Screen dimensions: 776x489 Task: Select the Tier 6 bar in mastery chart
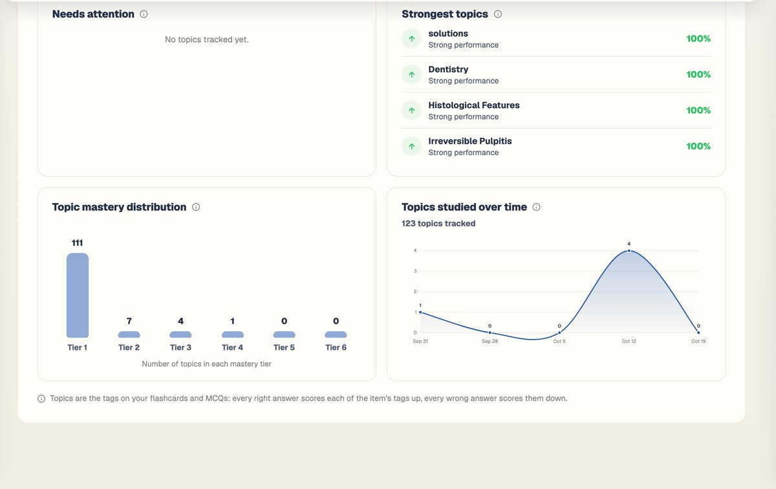[x=336, y=334]
